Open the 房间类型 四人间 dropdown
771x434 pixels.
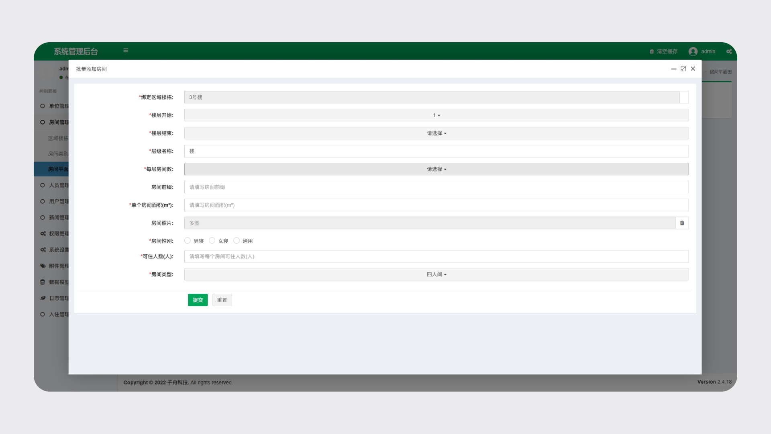(436, 274)
